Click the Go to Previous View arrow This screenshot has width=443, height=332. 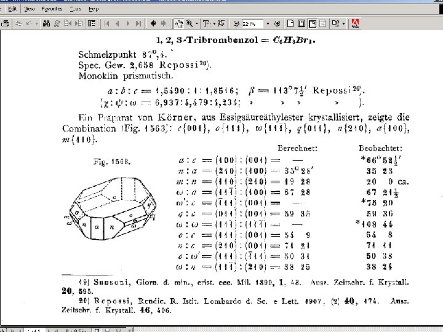click(x=153, y=23)
